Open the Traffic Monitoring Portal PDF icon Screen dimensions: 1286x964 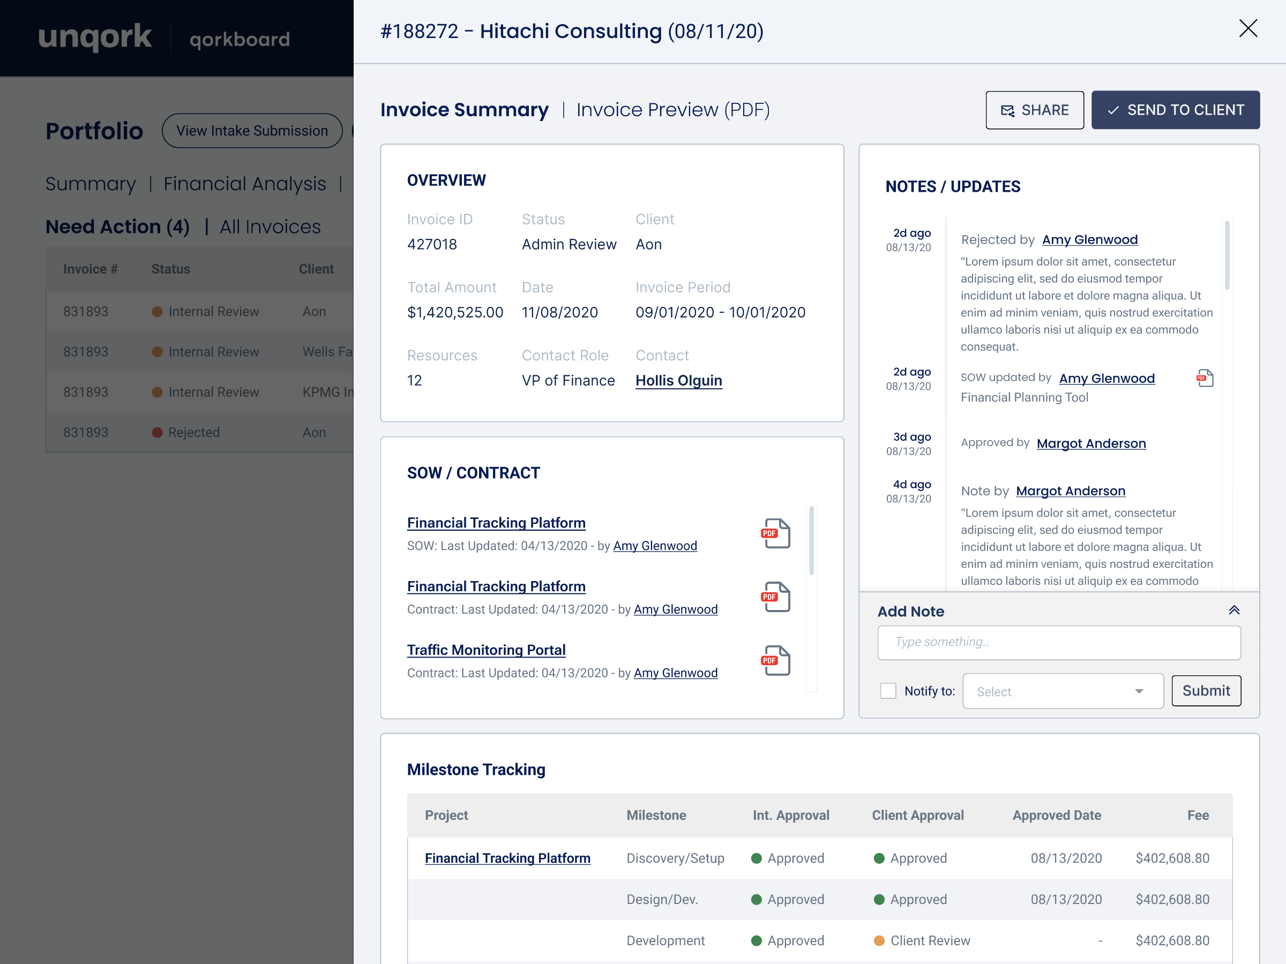(775, 661)
